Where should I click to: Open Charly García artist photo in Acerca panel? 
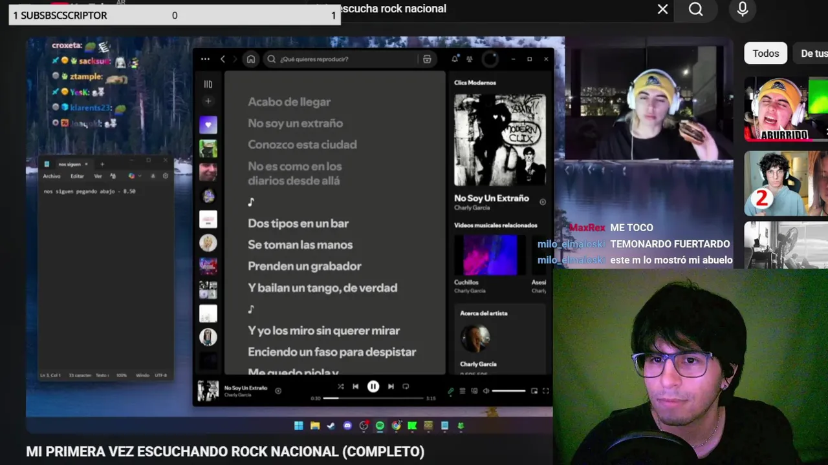click(x=475, y=338)
